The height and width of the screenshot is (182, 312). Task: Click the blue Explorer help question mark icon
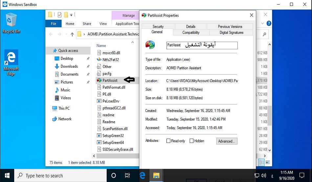(x=269, y=24)
